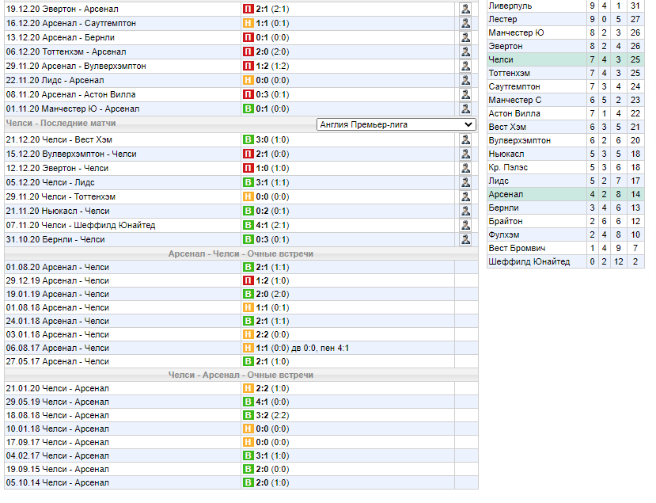Open the 21.01.20 Челси - Арсенал match
Viewport: 656px width, 503px height.
pyautogui.click(x=57, y=388)
